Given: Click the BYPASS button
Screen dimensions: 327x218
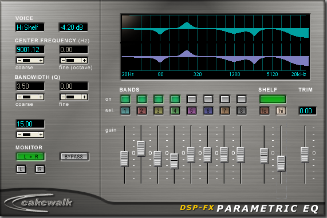Looking at the screenshot, I should pyautogui.click(x=74, y=157).
